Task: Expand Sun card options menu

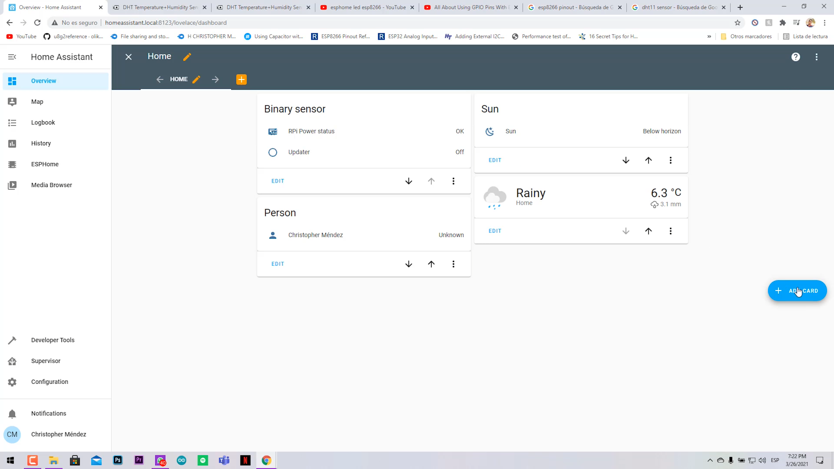Action: point(671,160)
